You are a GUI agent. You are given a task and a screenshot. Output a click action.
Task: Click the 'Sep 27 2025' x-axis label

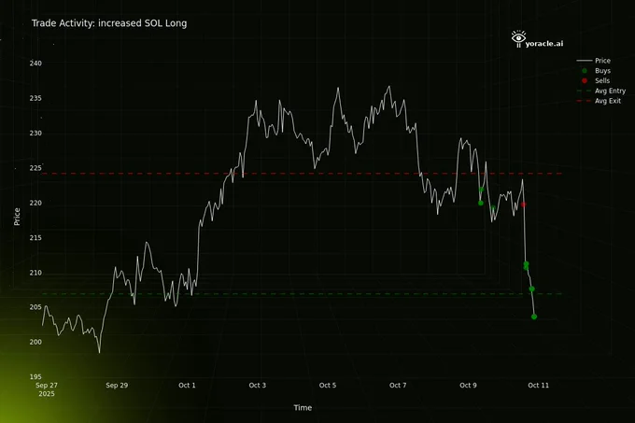[47, 389]
